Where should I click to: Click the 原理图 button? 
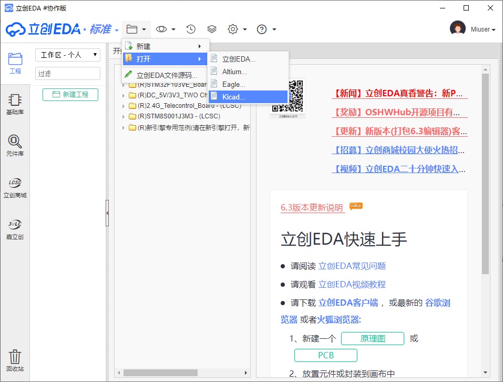[373, 338]
